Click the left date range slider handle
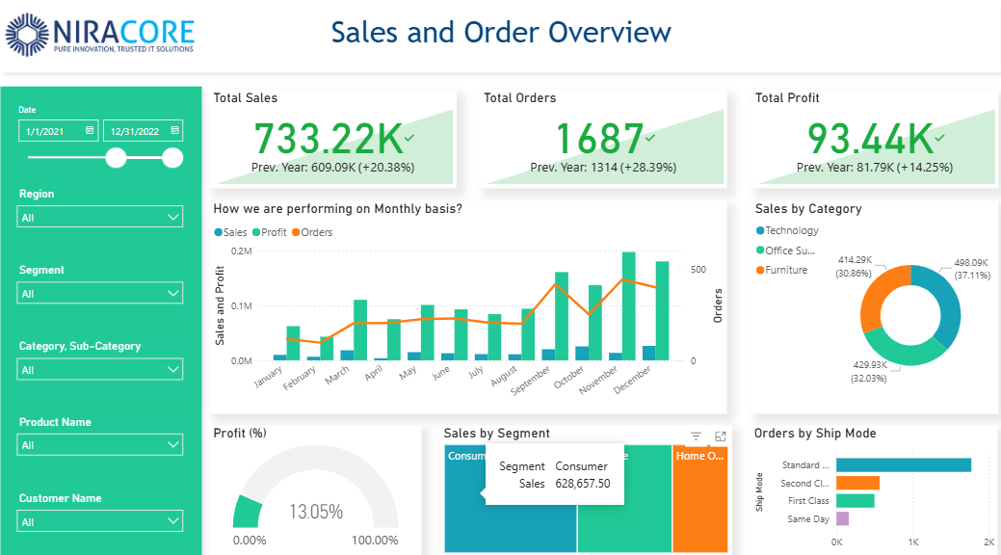Screen dimensions: 1001x555 pos(116,158)
